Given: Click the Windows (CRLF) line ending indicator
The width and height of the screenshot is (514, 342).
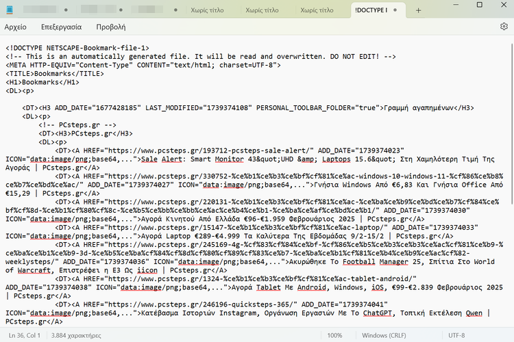Looking at the screenshot, I should click(x=384, y=335).
